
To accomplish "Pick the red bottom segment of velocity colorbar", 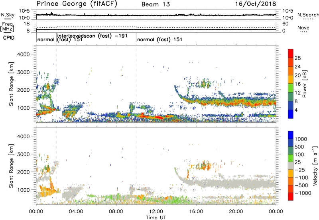I will pyautogui.click(x=291, y=197).
